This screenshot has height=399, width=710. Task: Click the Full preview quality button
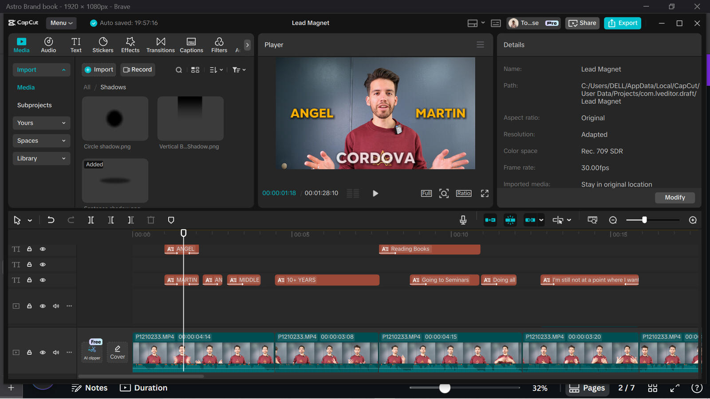click(x=426, y=193)
